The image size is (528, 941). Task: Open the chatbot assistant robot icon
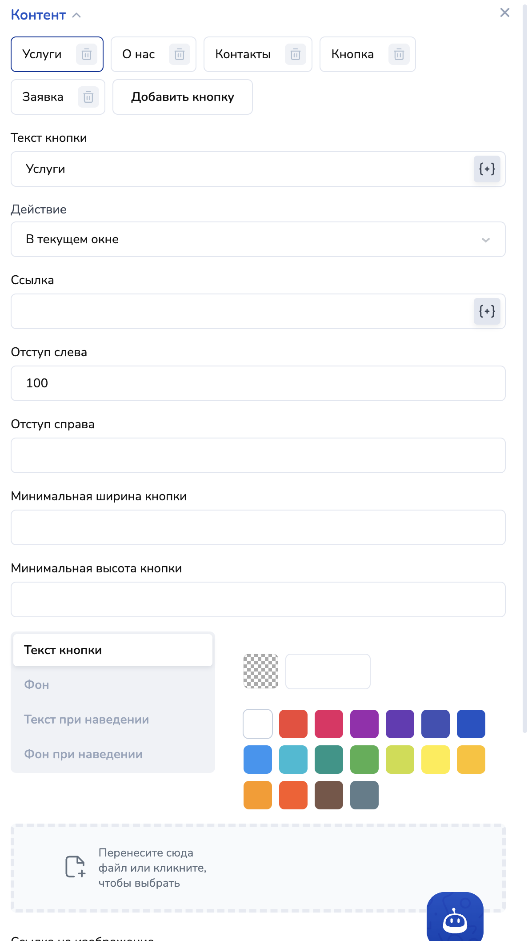455,919
